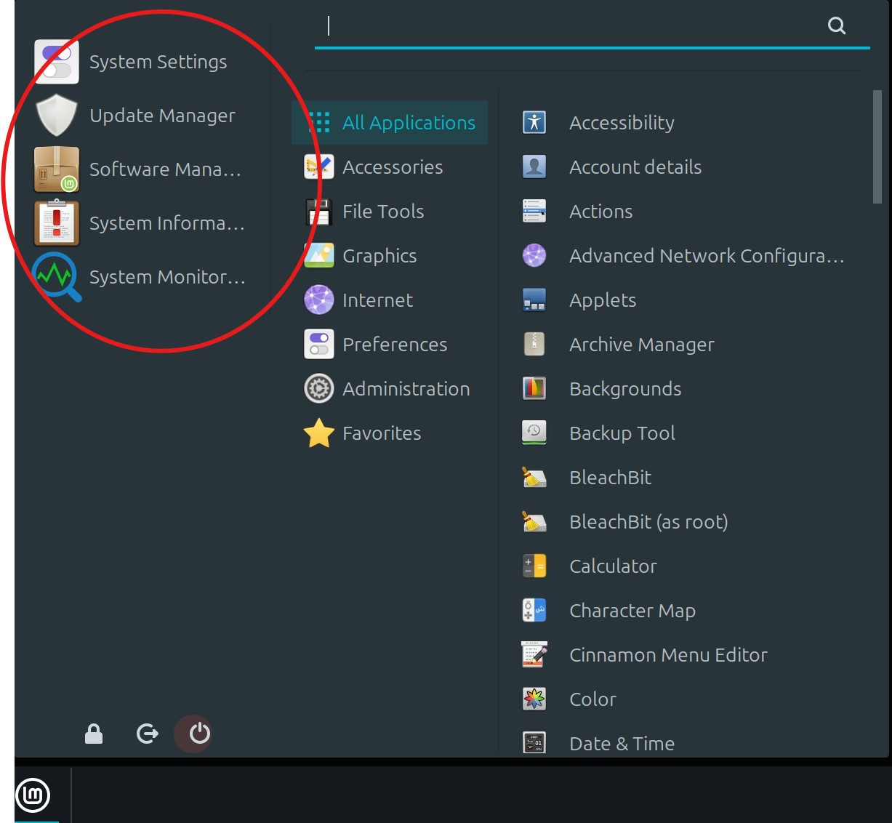
Task: Click the "Archive Manager" label
Action: pos(642,345)
